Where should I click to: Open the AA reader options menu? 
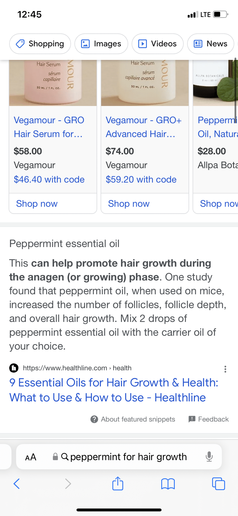point(31,457)
